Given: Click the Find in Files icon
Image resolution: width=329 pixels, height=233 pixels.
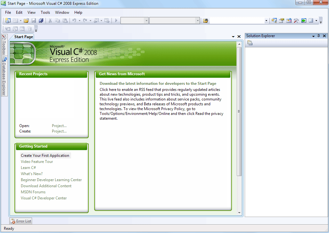Looking at the screenshot, I should [x=206, y=20].
